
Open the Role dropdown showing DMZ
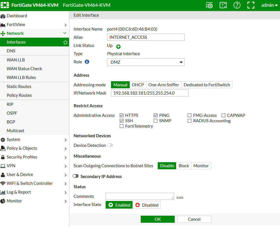coord(146,62)
